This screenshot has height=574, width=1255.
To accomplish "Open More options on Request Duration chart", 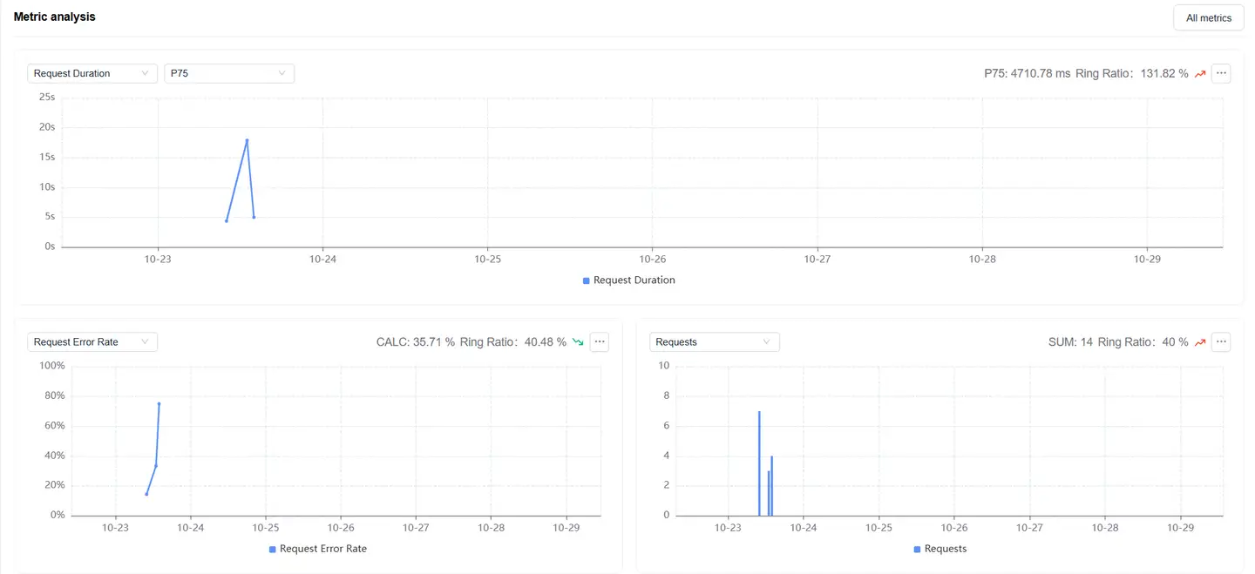I will tap(1221, 73).
